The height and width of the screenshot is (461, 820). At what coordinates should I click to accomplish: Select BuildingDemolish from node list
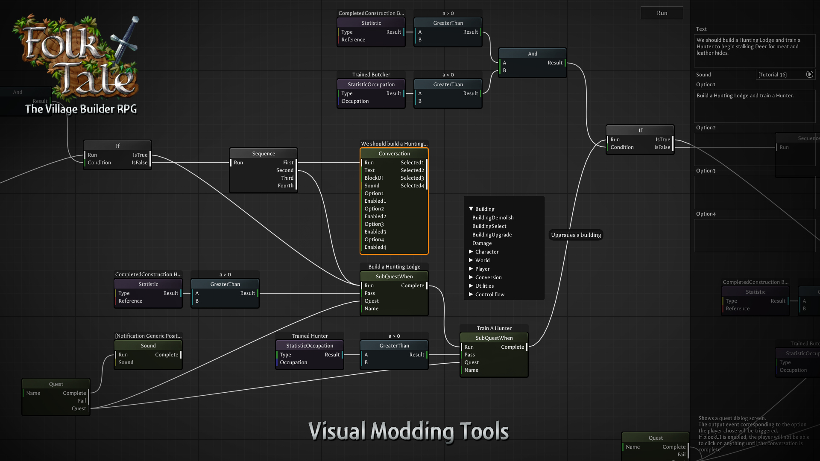[x=493, y=217]
